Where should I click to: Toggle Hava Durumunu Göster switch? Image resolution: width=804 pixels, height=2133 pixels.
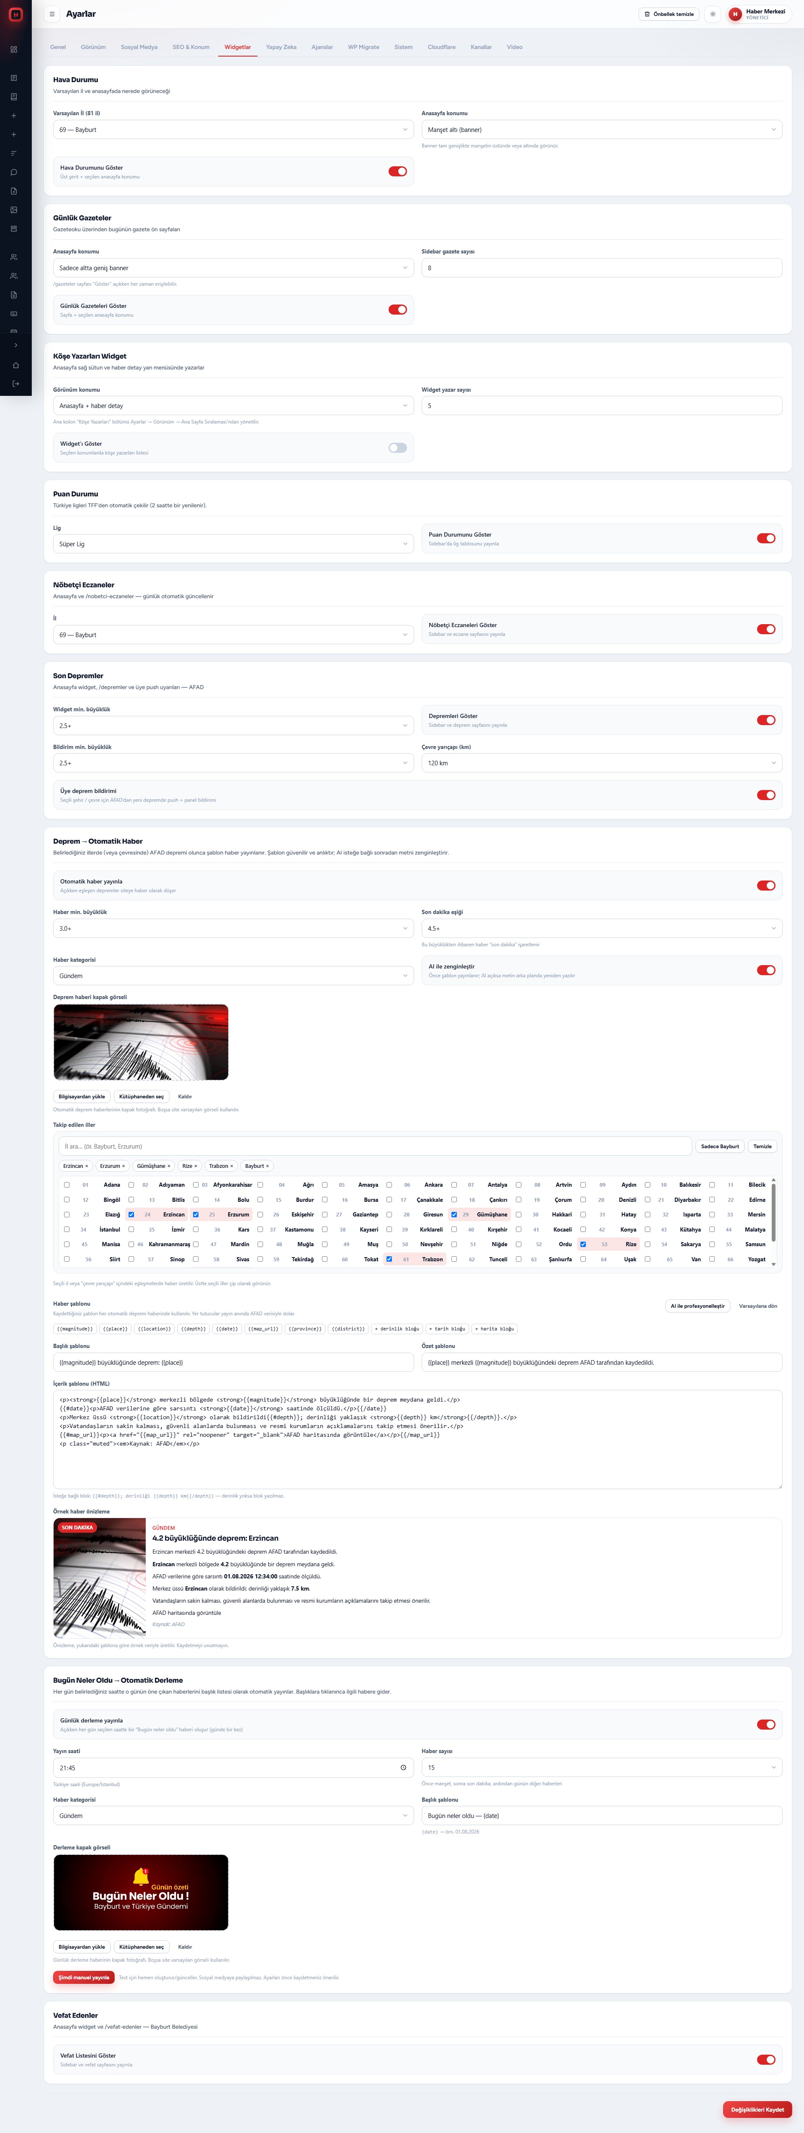point(397,171)
